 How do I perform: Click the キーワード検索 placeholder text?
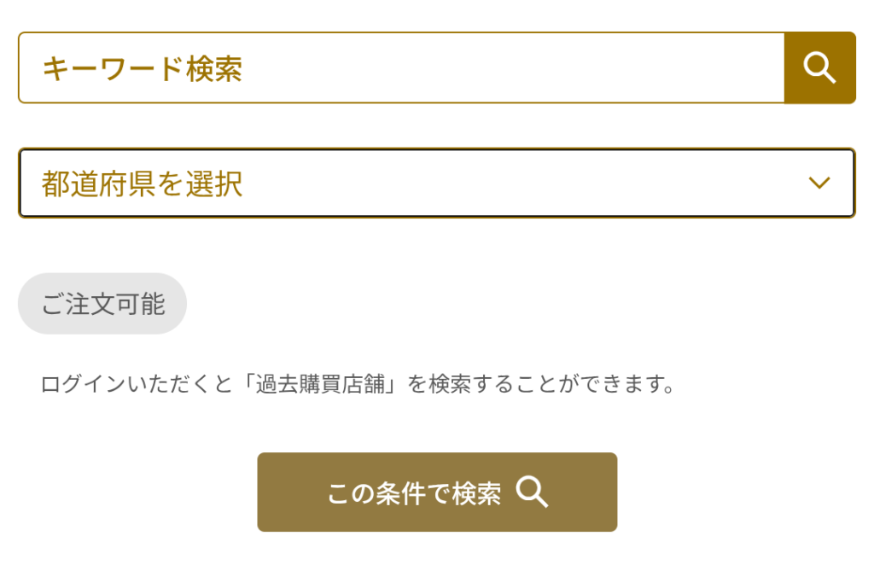(143, 68)
